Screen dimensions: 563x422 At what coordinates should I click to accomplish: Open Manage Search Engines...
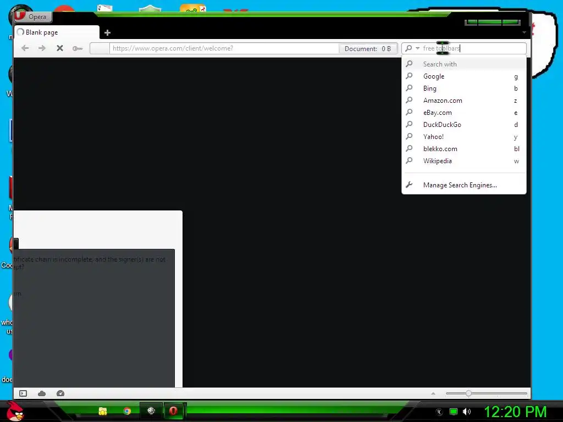(464, 185)
